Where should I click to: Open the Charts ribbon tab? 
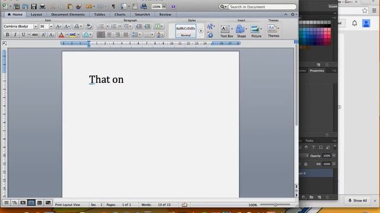(120, 14)
